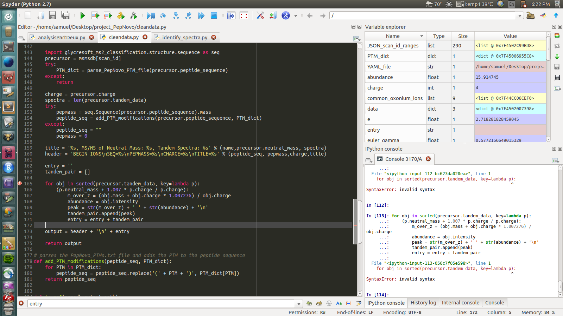Image resolution: width=563 pixels, height=316 pixels.
Task: Expand the kernel options dropdown arrow
Action: (296, 16)
